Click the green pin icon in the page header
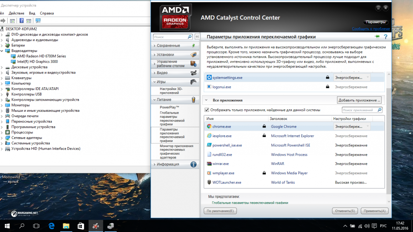The image size is (413, 232). click(x=378, y=37)
